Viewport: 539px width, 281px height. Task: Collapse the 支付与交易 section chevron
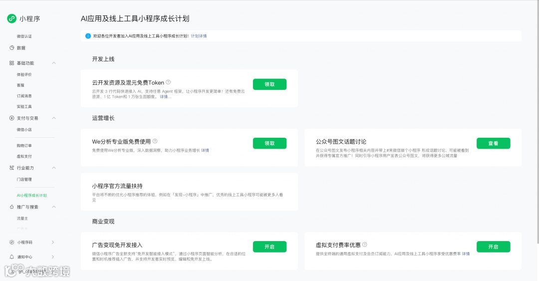point(53,118)
